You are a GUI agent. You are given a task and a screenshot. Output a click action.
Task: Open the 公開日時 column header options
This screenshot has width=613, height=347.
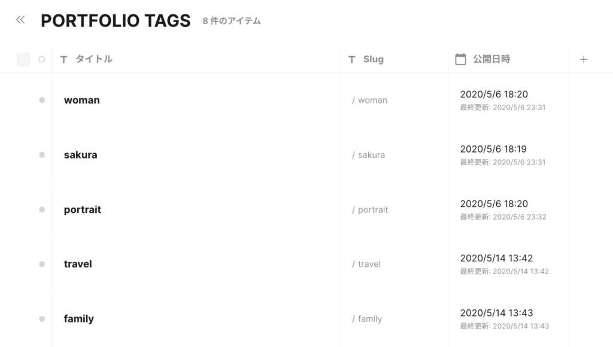coord(491,59)
